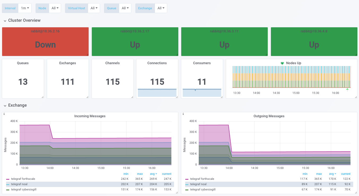359x196 pixels.
Task: Click the Down status of rabbit@10.36.2.16
Action: [x=45, y=45]
